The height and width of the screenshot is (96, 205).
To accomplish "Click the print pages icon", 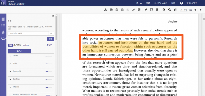I will (122, 10).
